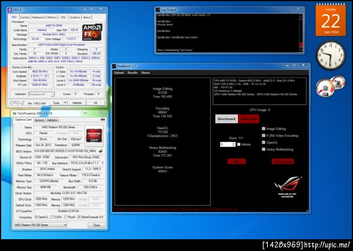Image resolution: width=353 pixels, height=251 pixels.
Task: Switch to the Validation tab in GPU-Z
Action: tap(52, 120)
